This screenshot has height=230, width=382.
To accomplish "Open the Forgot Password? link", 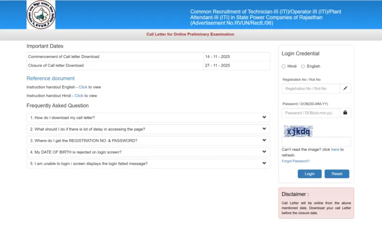I will click(x=295, y=161).
